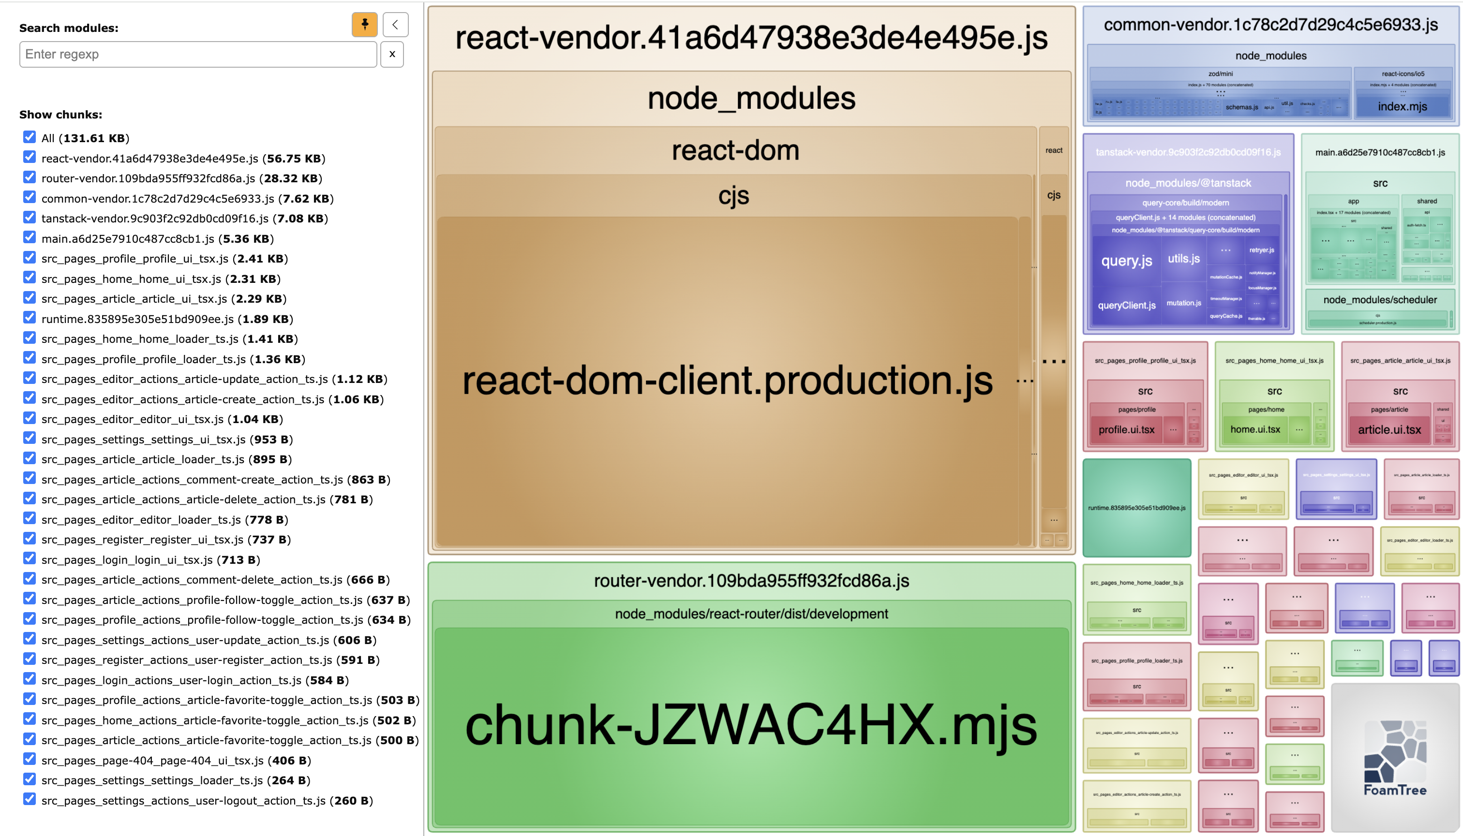
Task: Toggle the router-vendor chunk checkbox
Action: click(x=30, y=177)
